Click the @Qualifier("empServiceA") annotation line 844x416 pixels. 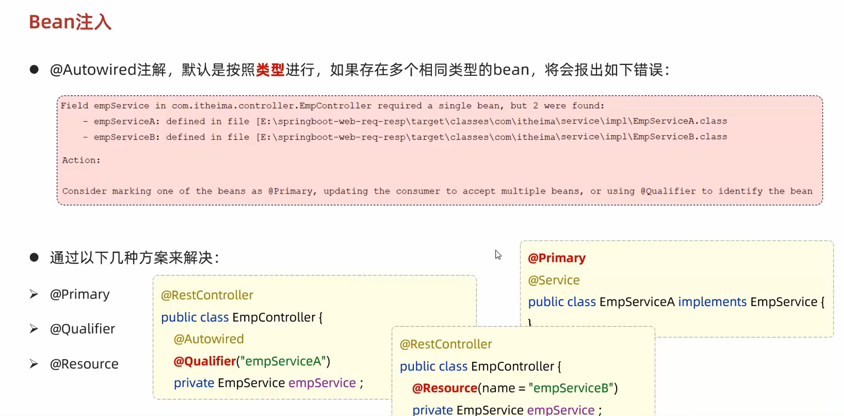[x=251, y=361]
